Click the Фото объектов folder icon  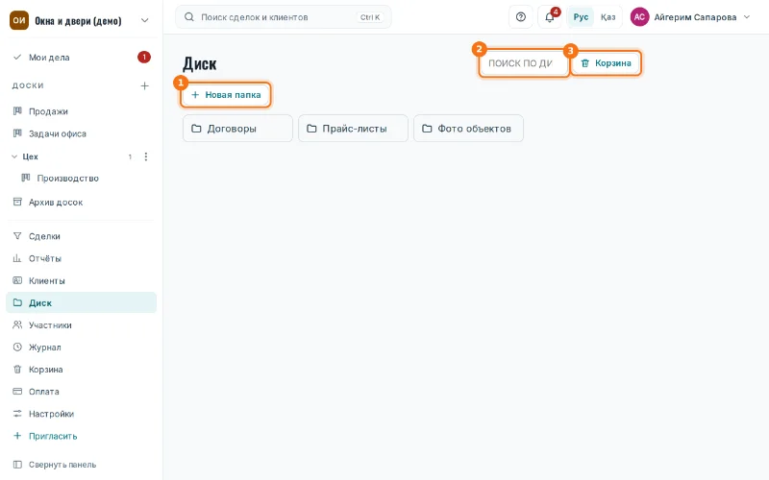[427, 129]
